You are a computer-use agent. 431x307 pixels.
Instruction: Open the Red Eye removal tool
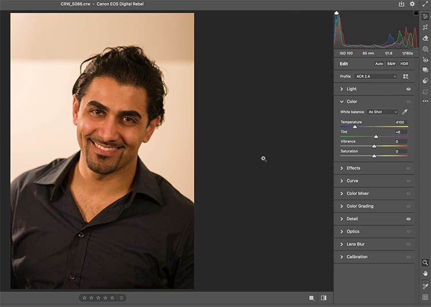(x=425, y=59)
